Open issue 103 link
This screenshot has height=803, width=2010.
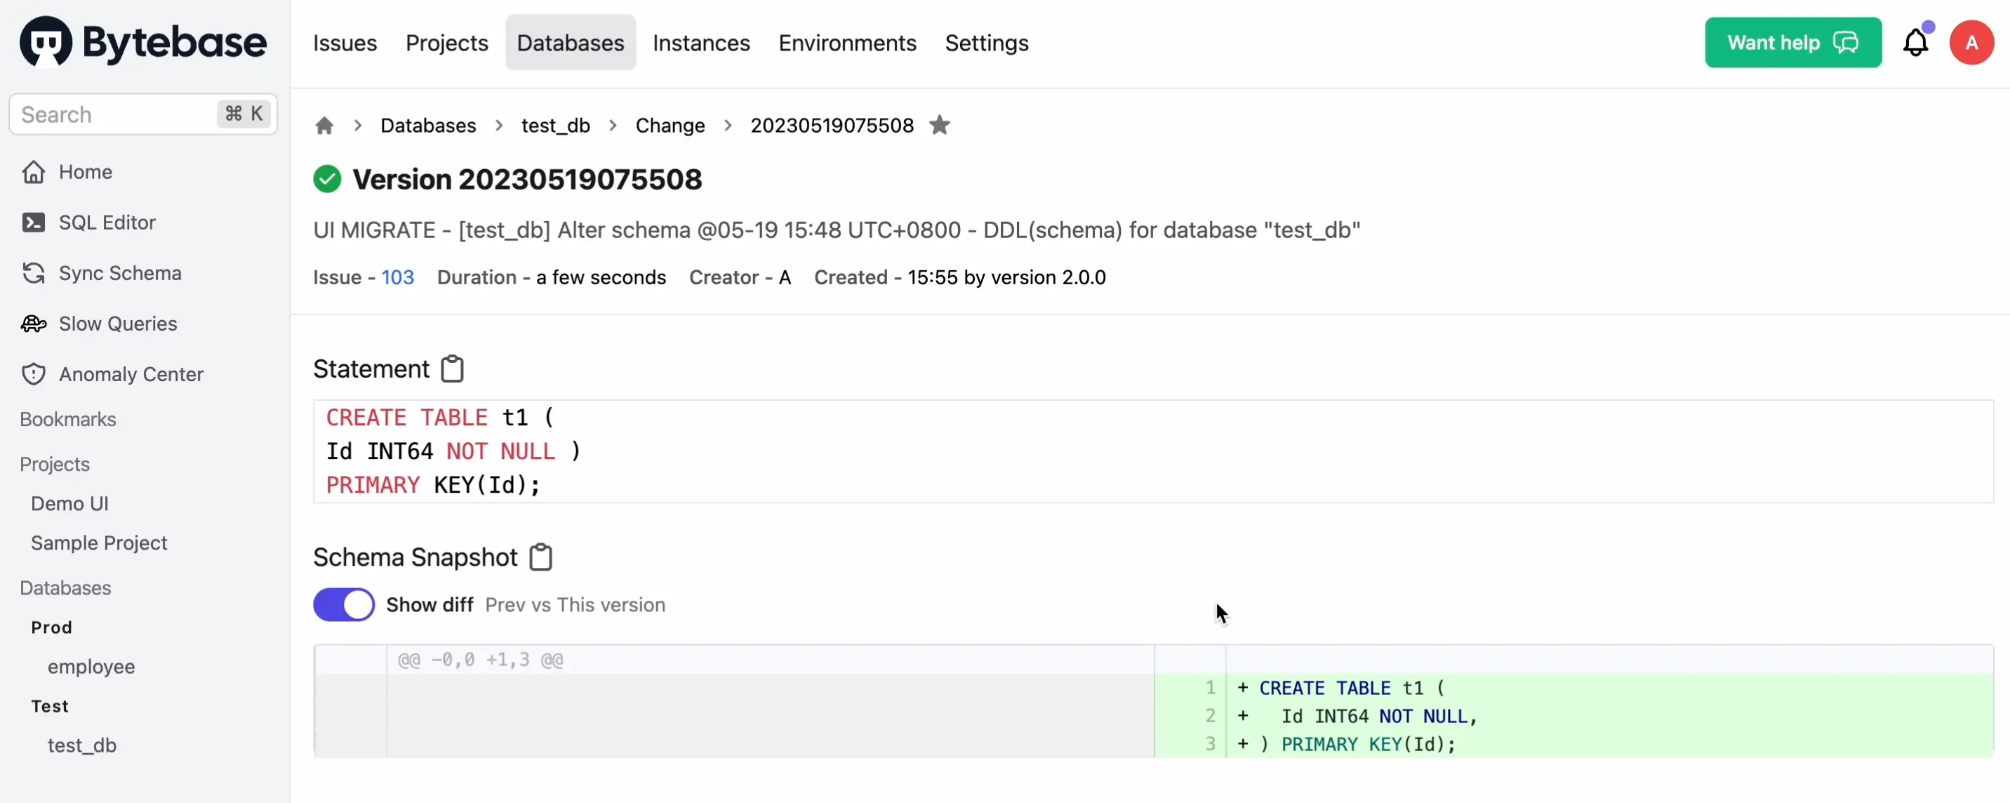[x=398, y=277]
